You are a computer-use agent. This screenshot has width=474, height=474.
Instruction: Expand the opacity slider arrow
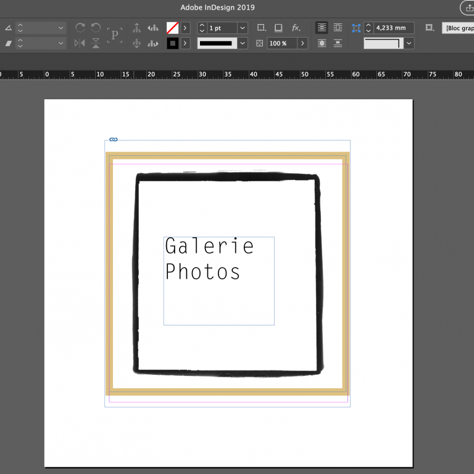tap(302, 44)
